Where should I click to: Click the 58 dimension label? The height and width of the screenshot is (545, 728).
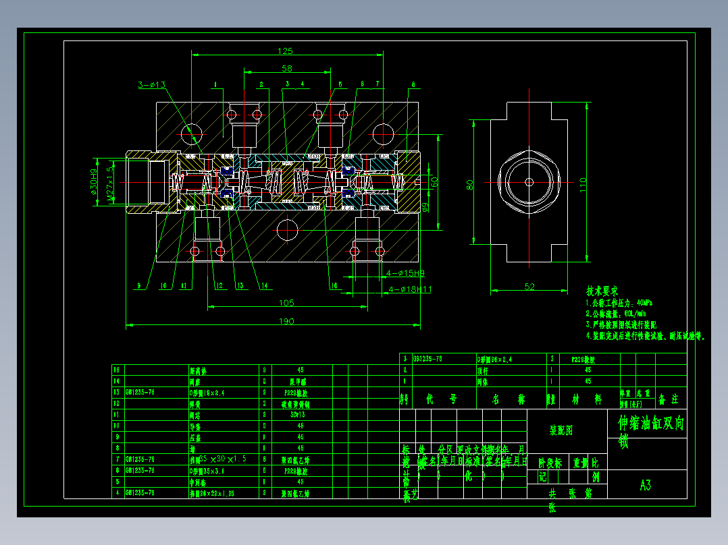287,68
